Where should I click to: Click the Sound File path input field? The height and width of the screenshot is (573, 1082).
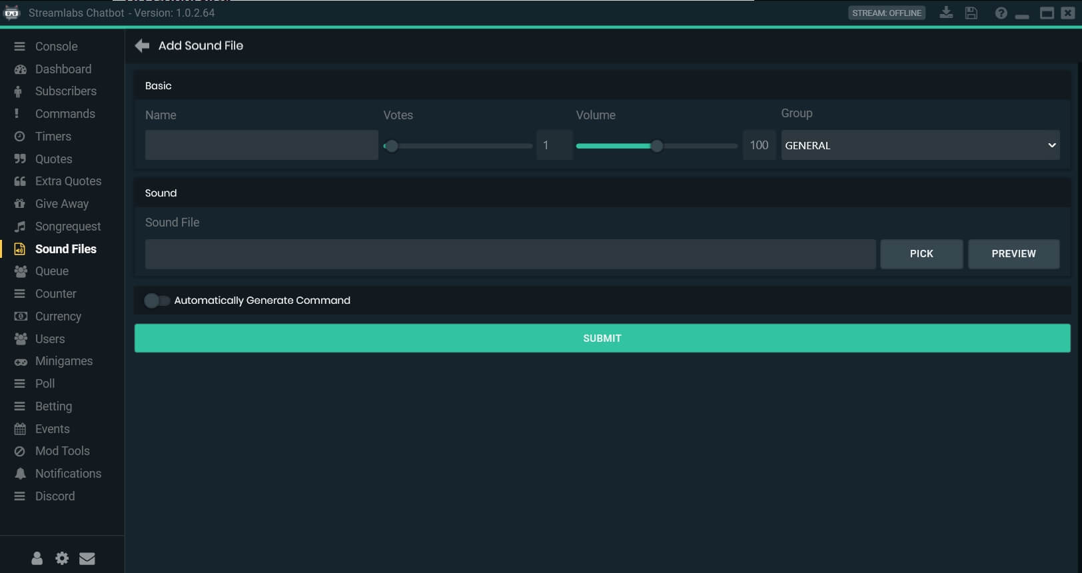tap(510, 254)
